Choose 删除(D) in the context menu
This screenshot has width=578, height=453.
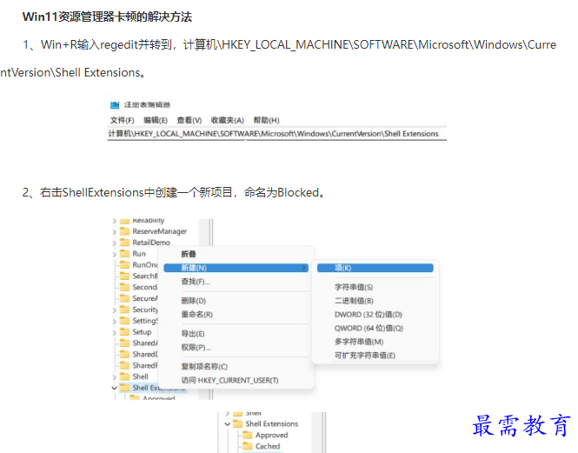tap(194, 301)
